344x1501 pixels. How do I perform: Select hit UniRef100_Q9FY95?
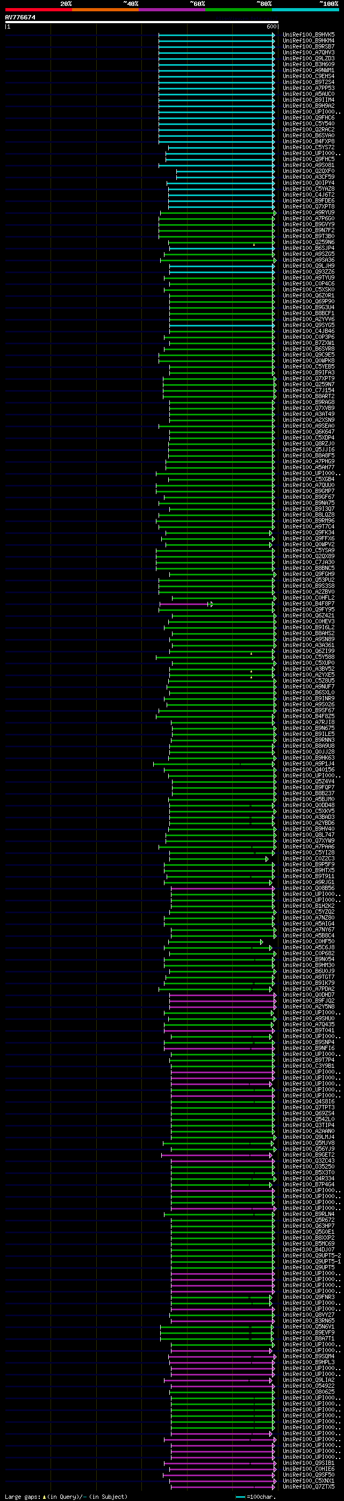309,609
